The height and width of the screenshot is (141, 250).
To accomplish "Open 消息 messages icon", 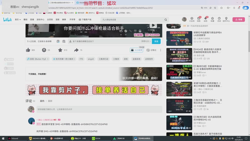I will click(199, 19).
